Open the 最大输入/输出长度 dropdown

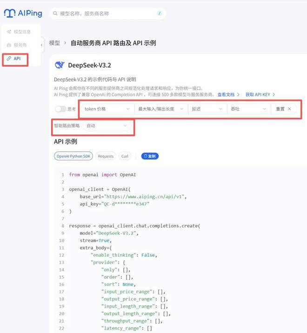coord(161,109)
